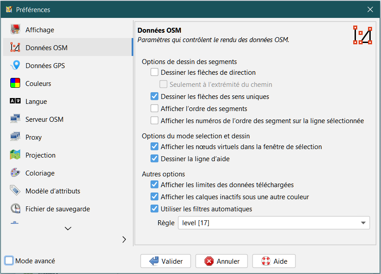Click the Aide help button
The width and height of the screenshot is (381, 274).
click(274, 261)
